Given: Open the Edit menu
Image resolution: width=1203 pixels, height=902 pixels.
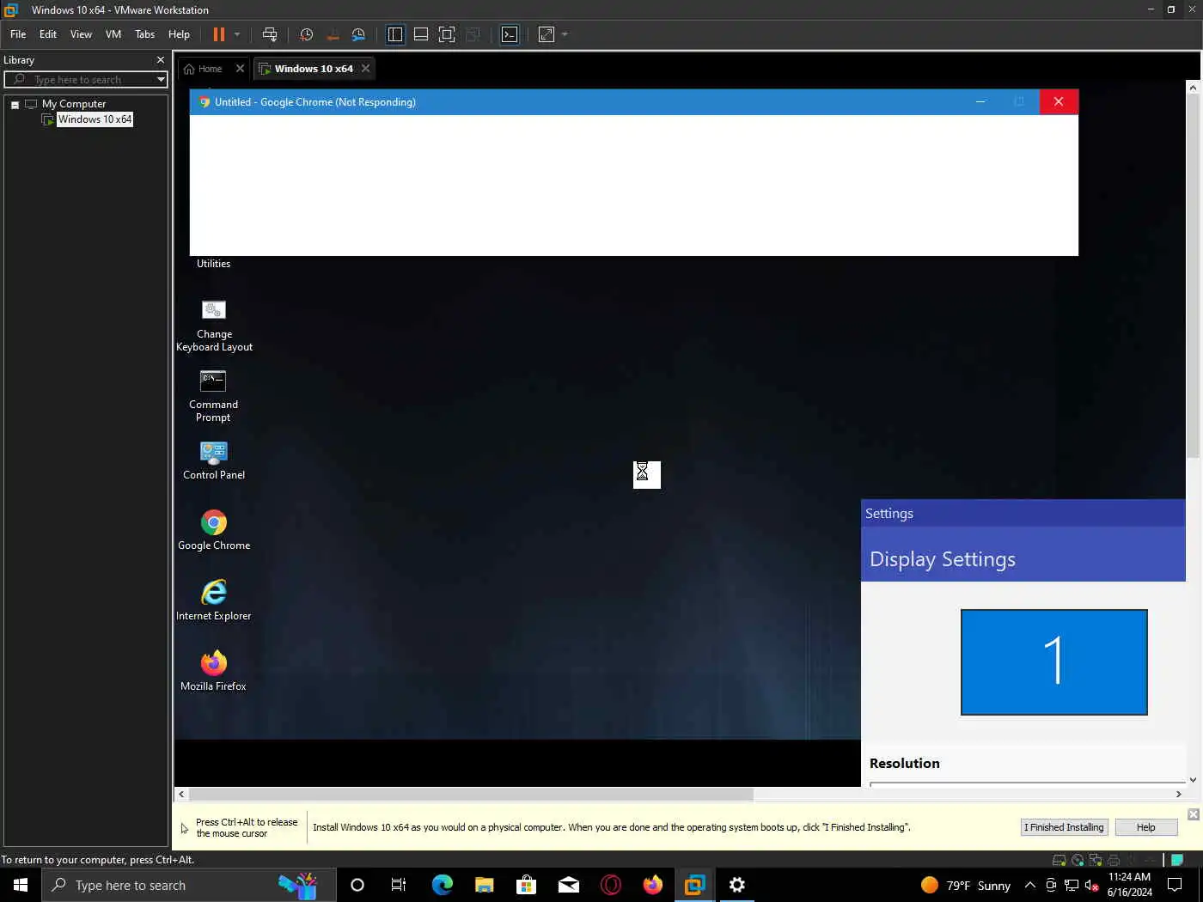Looking at the screenshot, I should coord(48,34).
